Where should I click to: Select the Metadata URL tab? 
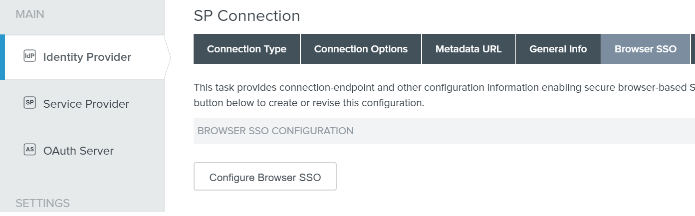tap(468, 49)
